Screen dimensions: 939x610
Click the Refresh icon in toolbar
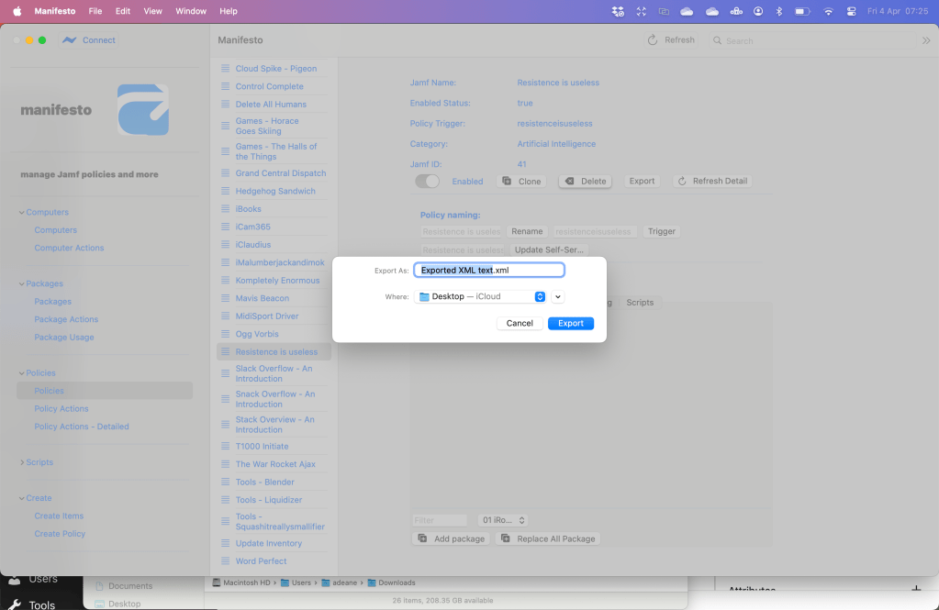coord(653,40)
